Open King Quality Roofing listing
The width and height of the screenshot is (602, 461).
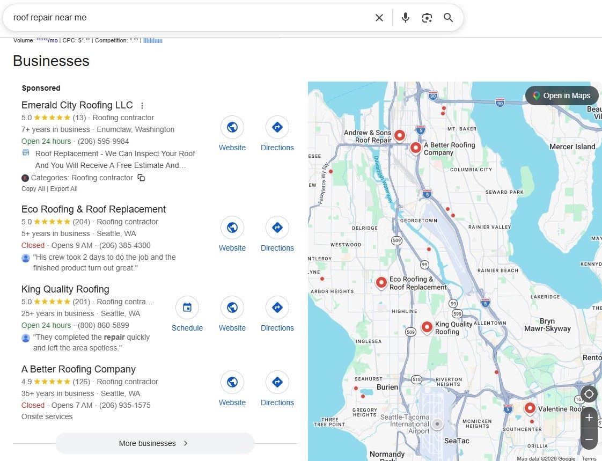click(65, 289)
